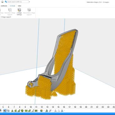Open e-Stage Settings

pyautogui.click(x=19, y=12)
